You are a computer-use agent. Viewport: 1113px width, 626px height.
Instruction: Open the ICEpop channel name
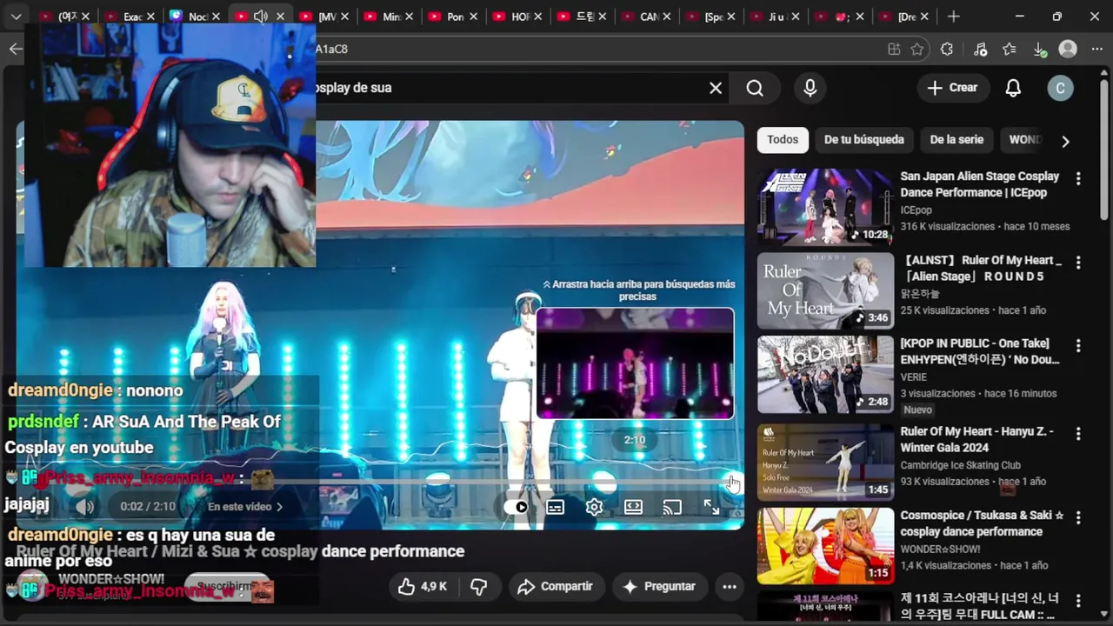point(916,210)
